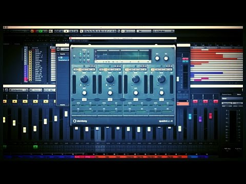246x184 pixels.
Task: Click the fourth band's delay button under Mix
Action: point(161,100)
